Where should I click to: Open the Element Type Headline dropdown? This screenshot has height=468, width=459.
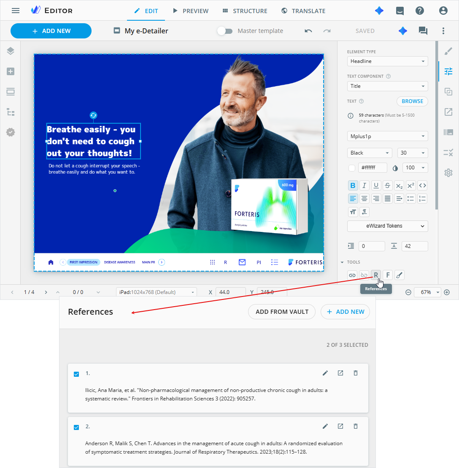pos(387,61)
